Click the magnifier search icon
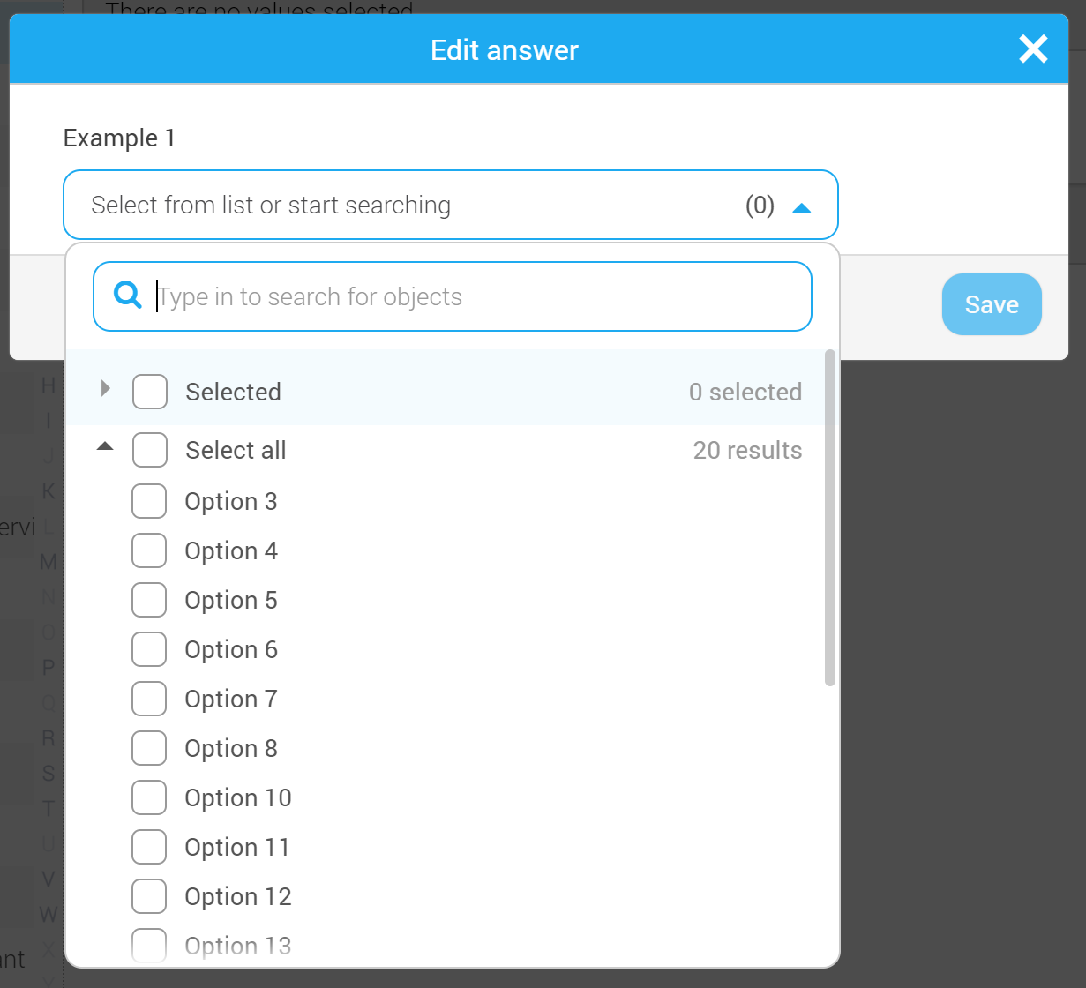This screenshot has width=1086, height=988. (128, 296)
